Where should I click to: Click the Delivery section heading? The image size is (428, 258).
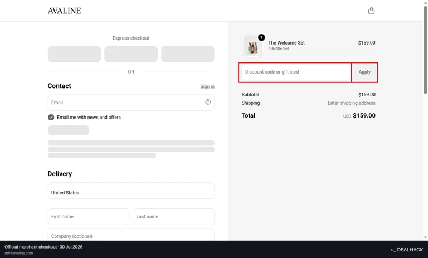click(60, 174)
